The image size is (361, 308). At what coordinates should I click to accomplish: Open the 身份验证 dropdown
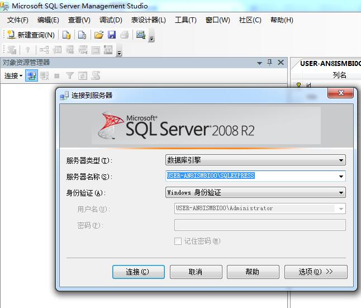[255, 192]
